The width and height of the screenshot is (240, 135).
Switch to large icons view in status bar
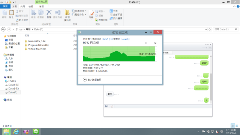click(x=237, y=126)
